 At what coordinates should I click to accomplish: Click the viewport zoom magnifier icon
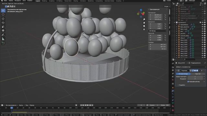coord(144,19)
